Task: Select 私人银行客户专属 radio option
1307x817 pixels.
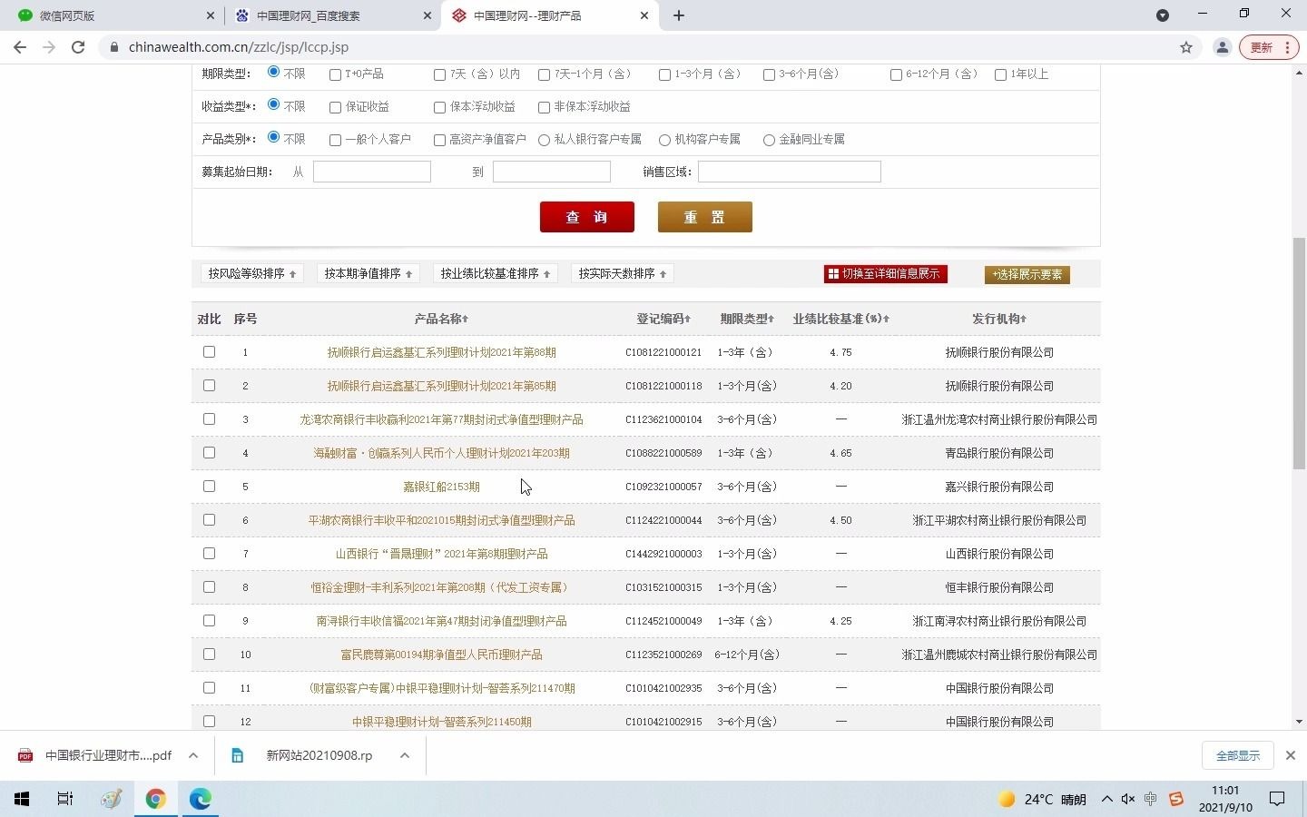Action: coord(544,140)
